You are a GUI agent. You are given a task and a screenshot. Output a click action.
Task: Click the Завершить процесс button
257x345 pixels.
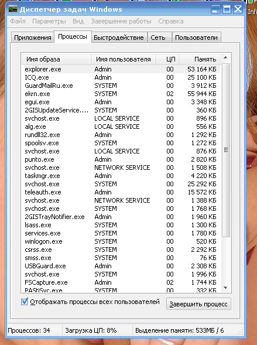pos(198,304)
